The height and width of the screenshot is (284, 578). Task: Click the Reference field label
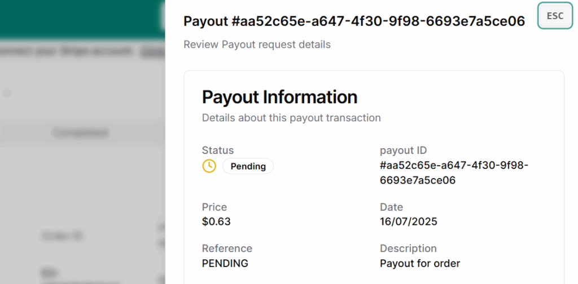[x=227, y=248]
